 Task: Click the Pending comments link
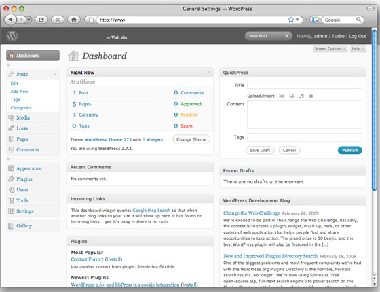click(189, 115)
